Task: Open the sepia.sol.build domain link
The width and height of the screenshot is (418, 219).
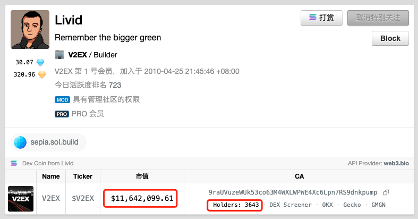Action: point(48,142)
